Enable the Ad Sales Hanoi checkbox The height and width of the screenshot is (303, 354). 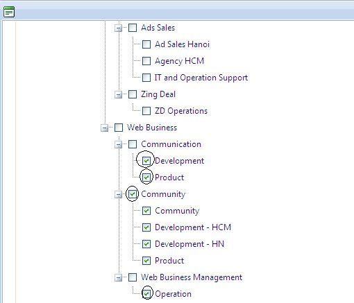point(146,44)
